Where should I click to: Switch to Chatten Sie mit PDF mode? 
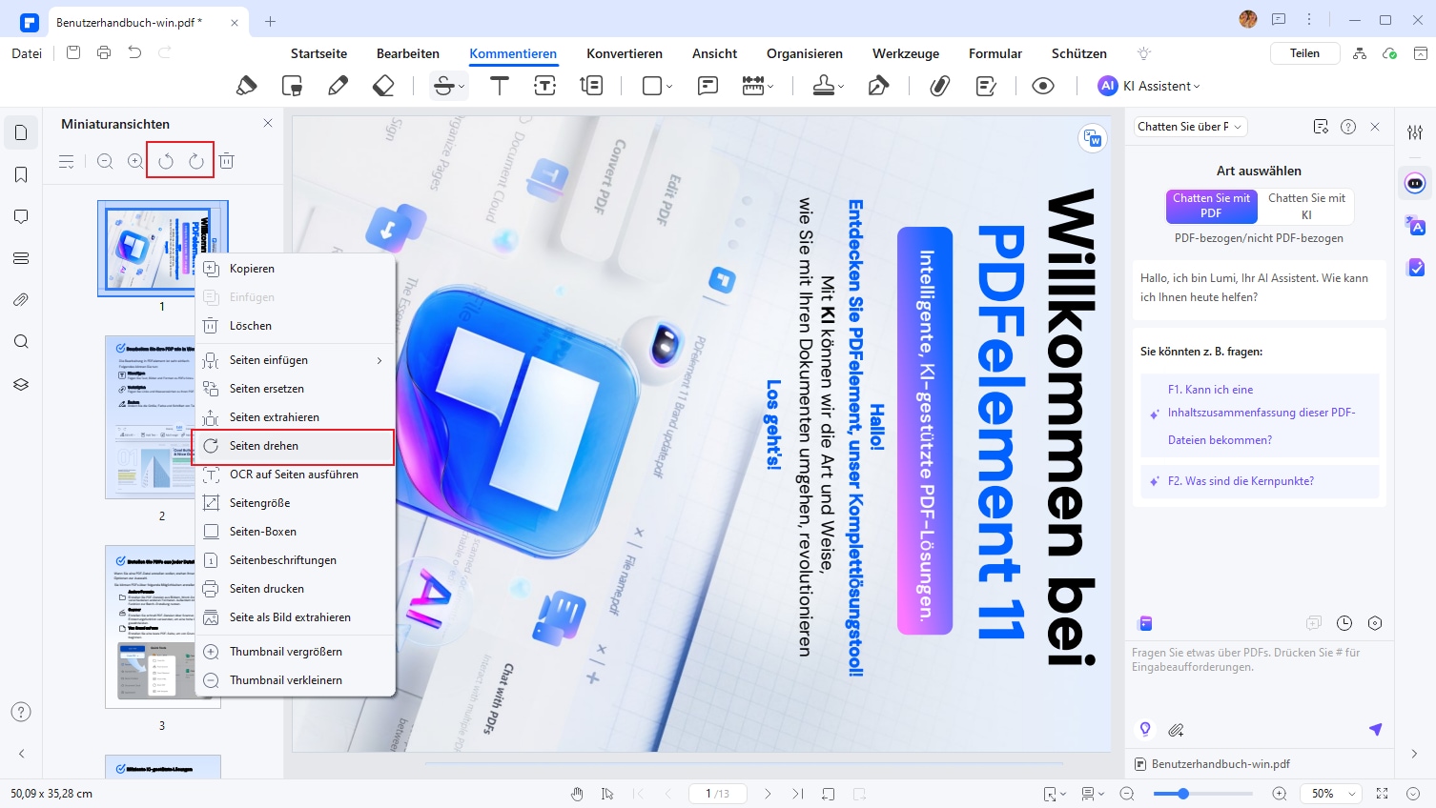[x=1211, y=206]
